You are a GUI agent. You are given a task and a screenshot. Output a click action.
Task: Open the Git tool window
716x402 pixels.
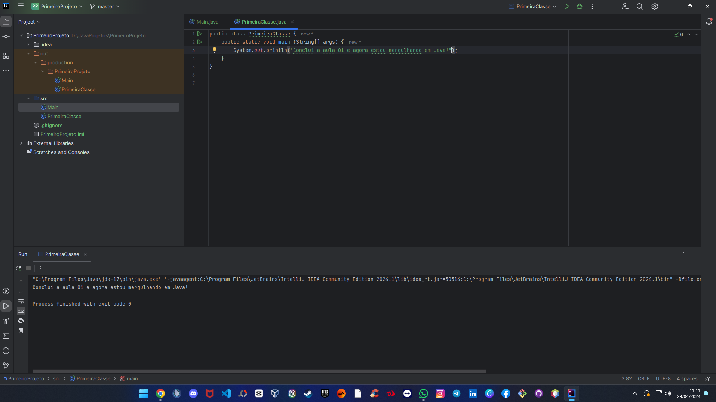[6, 366]
